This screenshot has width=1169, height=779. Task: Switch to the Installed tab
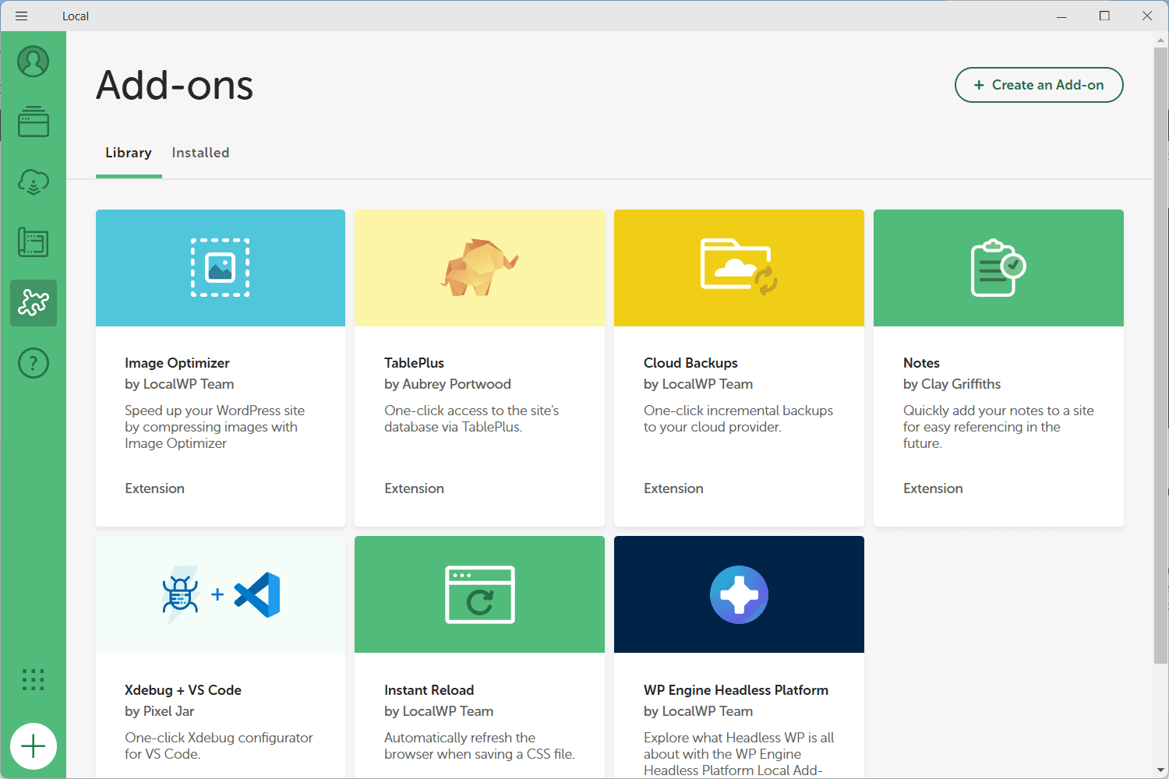click(200, 153)
